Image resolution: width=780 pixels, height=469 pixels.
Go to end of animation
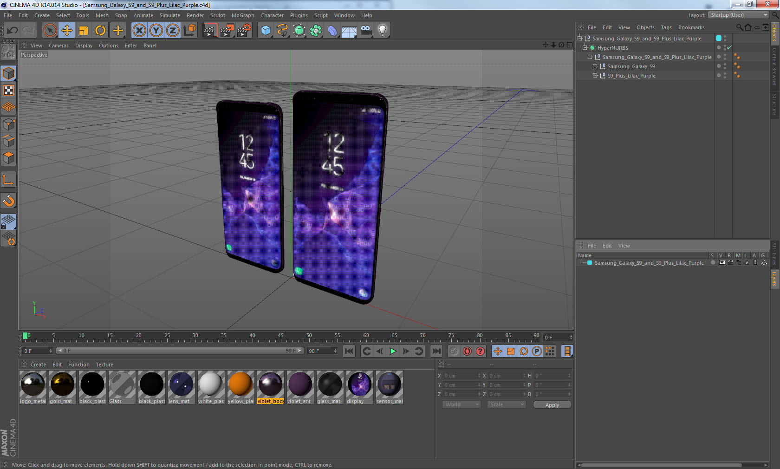[x=436, y=351]
